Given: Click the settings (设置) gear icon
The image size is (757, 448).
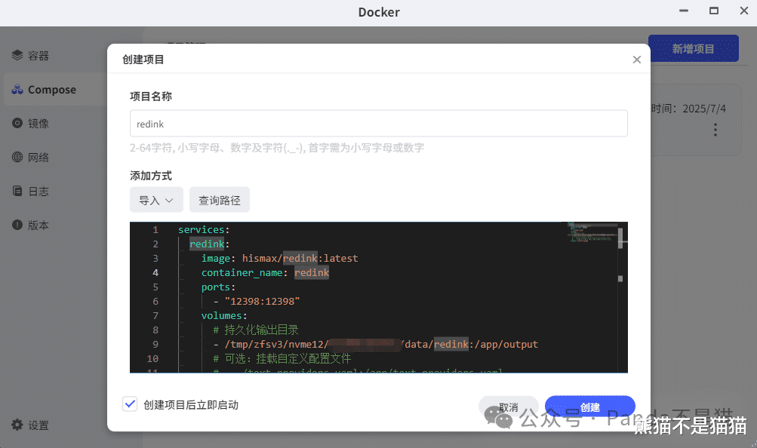Looking at the screenshot, I should pyautogui.click(x=17, y=425).
